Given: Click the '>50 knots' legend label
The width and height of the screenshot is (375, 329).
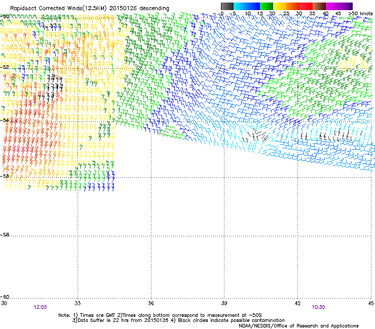Looking at the screenshot, I should pos(360,14).
